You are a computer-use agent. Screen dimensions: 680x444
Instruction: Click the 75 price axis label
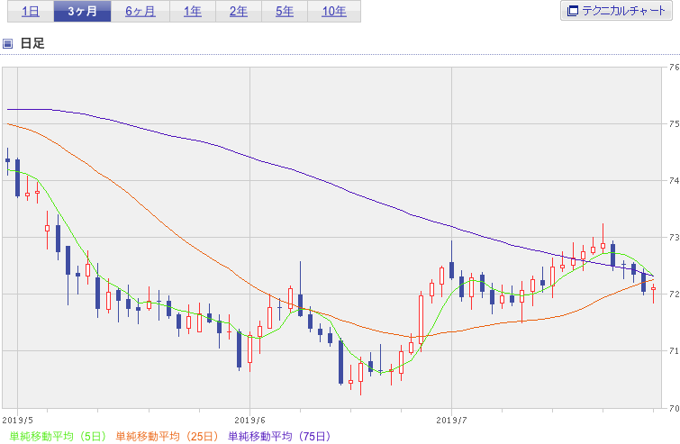674,124
